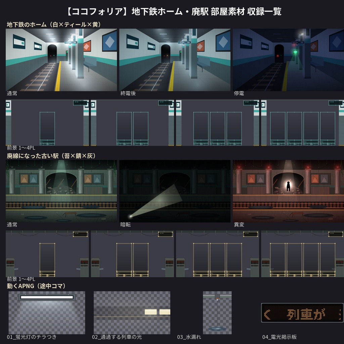The width and height of the screenshot is (344, 344).
Task: Click the caption 03_水漏れ
Action: click(x=189, y=337)
